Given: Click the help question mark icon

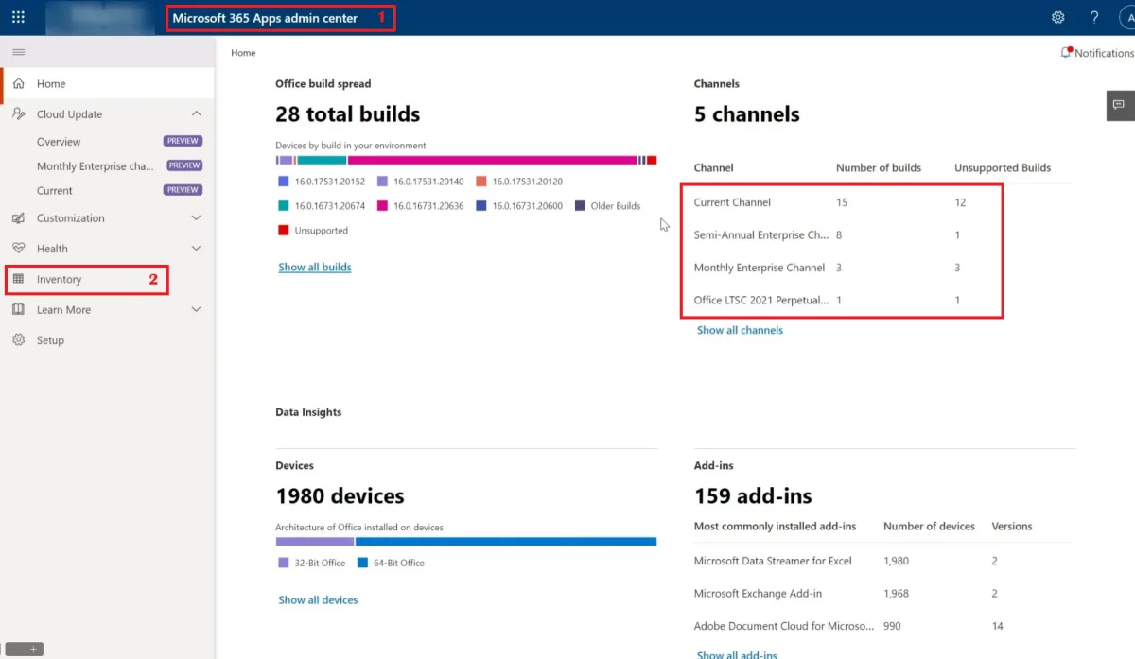Looking at the screenshot, I should (1094, 17).
